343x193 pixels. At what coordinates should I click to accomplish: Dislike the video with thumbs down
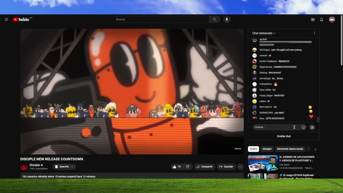[x=188, y=167]
